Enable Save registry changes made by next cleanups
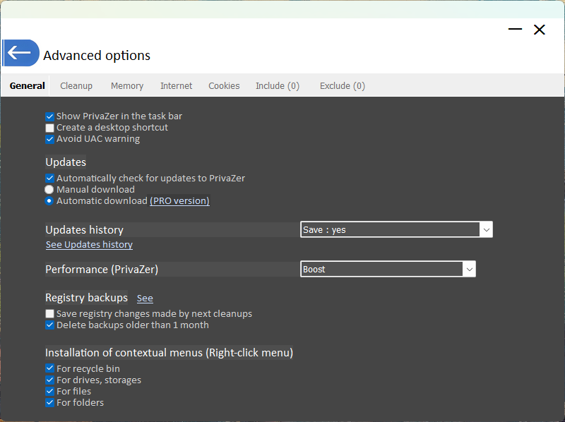The width and height of the screenshot is (565, 422). [x=49, y=314]
